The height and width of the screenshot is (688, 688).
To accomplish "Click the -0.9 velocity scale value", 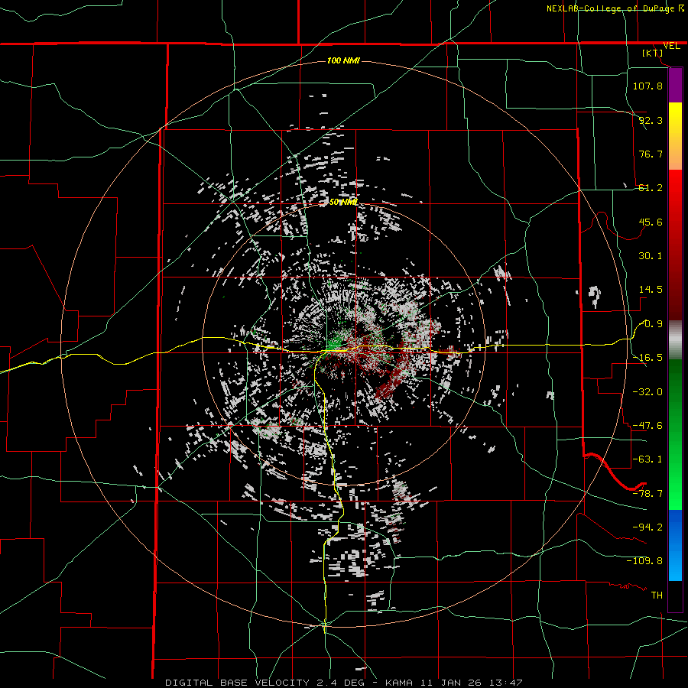I will [x=651, y=324].
